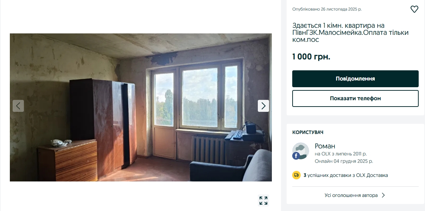Open the photo gallery in fullscreen
Viewport: 425px width, 211px height.
coord(263,200)
